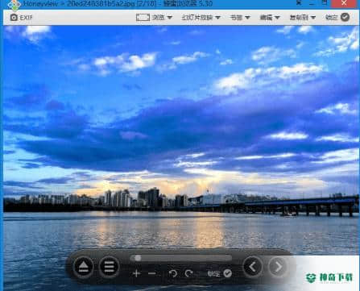Image resolution: width=360 pixels, height=291 pixels.
Task: Click the Honeyview app icon in title bar
Action: click(x=14, y=5)
